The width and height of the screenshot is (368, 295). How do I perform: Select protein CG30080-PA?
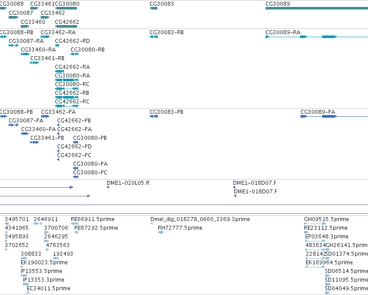click(x=76, y=168)
